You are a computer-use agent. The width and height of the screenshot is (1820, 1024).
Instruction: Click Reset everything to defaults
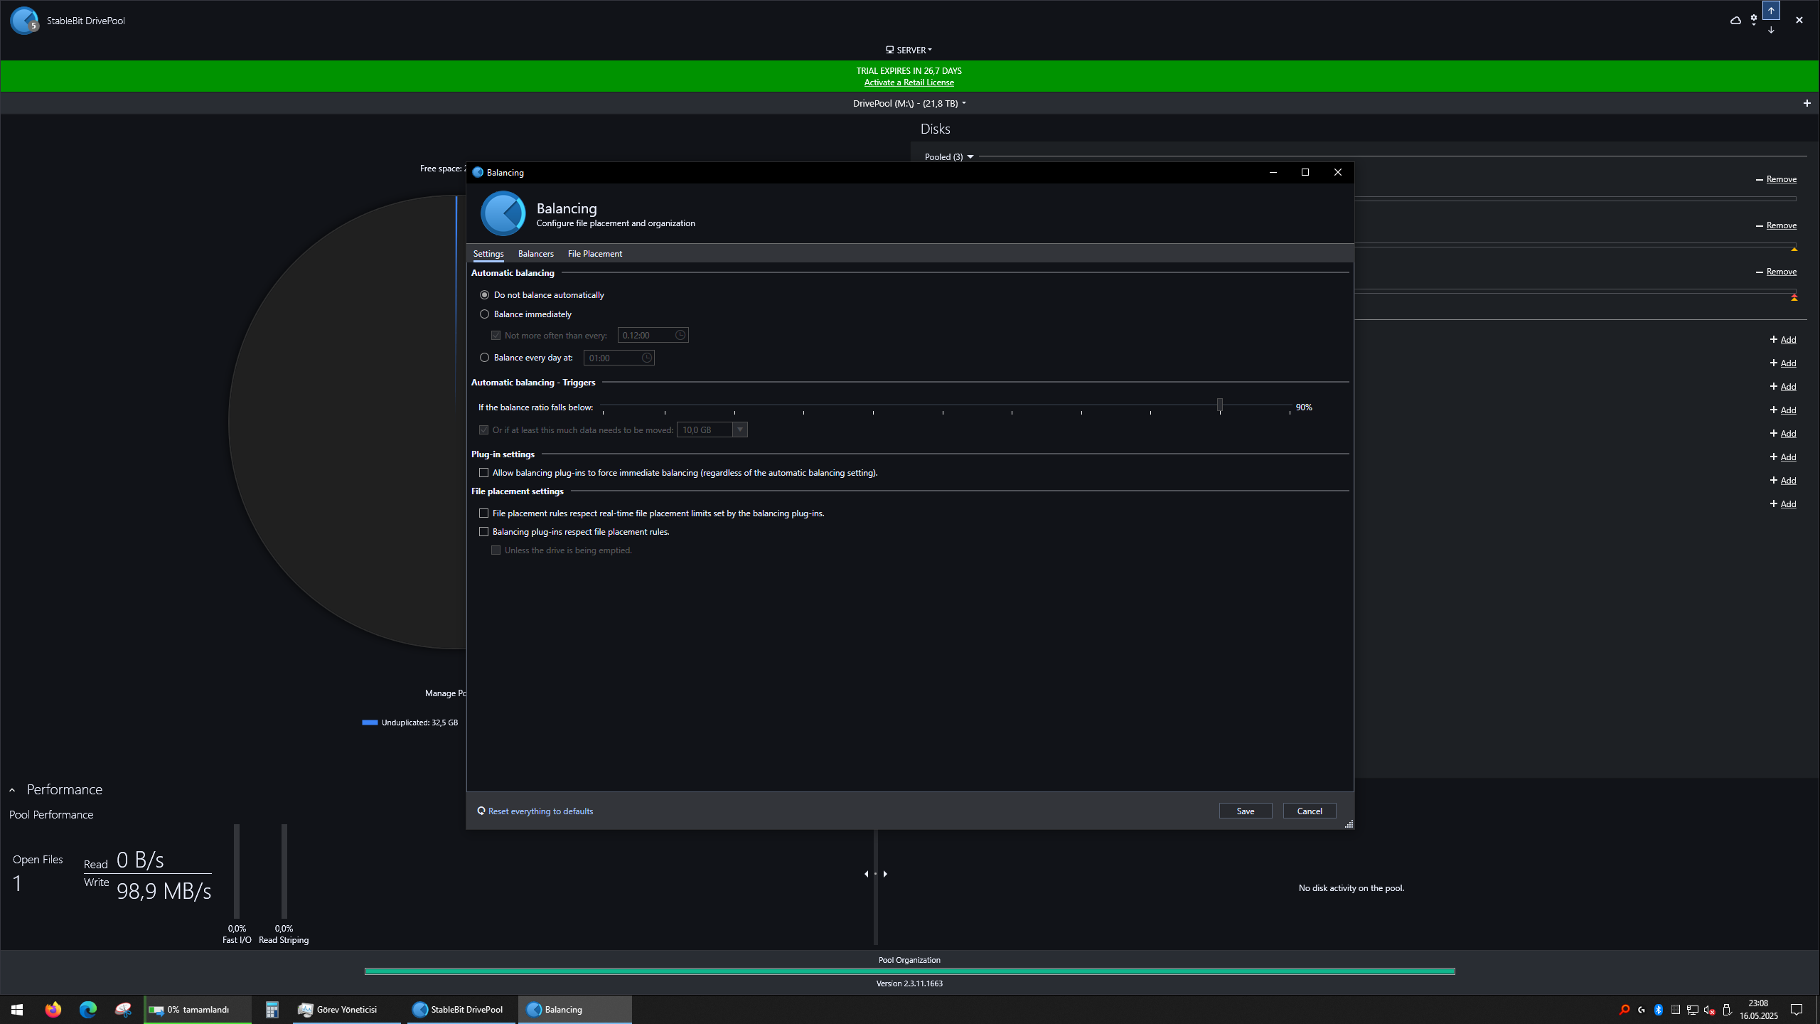[535, 811]
